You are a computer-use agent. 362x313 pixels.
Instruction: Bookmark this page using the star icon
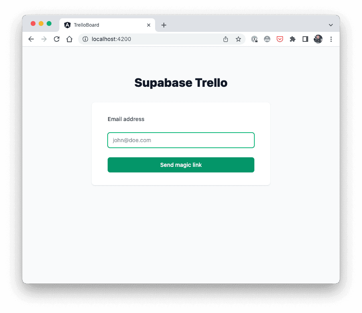(238, 39)
